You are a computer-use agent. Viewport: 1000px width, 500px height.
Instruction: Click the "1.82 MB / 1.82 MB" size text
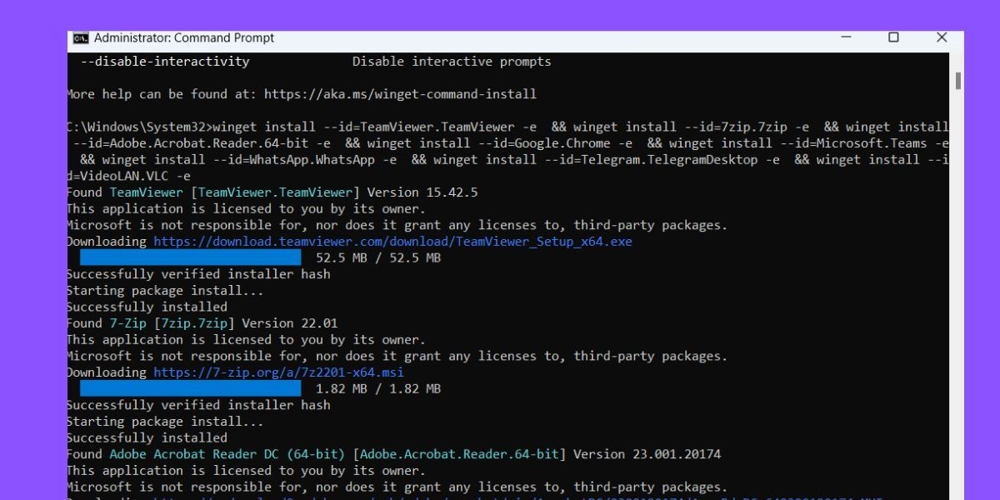tap(378, 388)
